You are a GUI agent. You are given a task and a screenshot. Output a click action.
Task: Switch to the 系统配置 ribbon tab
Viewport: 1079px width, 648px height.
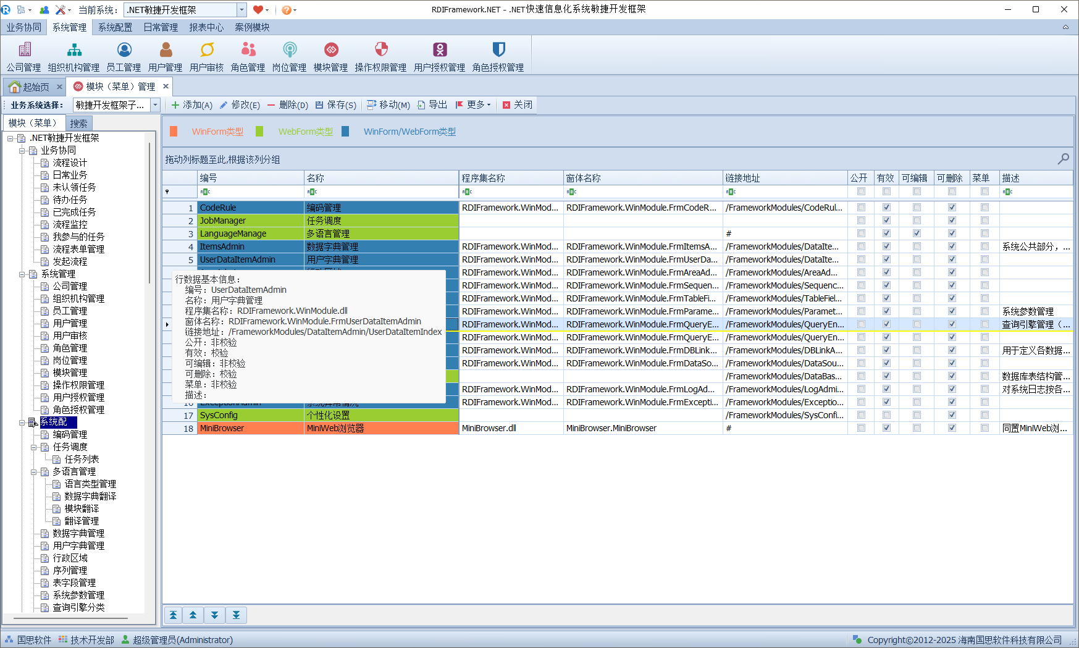point(115,27)
